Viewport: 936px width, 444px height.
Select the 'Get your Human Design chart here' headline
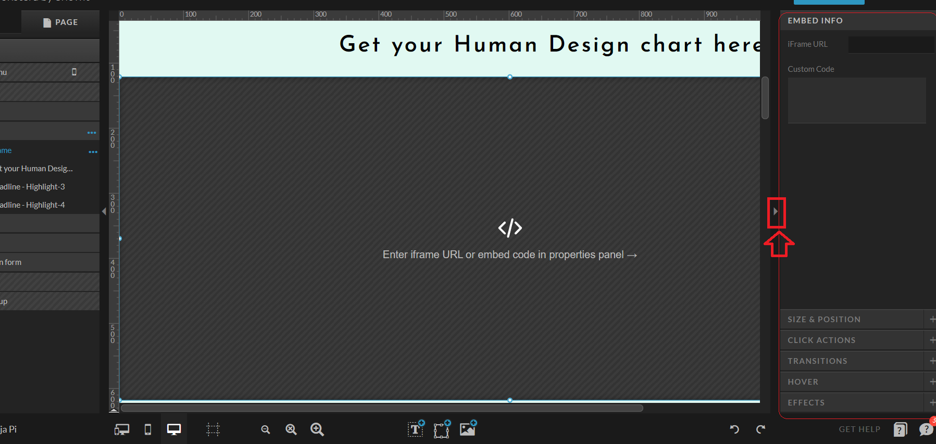coord(550,44)
